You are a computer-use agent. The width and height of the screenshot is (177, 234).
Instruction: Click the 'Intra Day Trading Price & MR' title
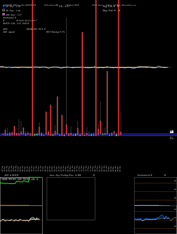coord(65,175)
